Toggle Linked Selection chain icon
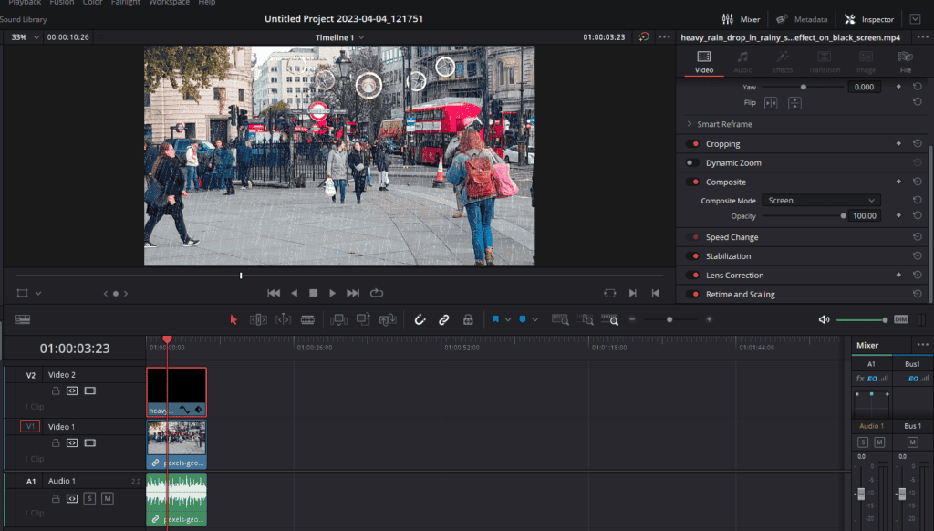Viewport: 934px width, 531px height. click(x=444, y=320)
